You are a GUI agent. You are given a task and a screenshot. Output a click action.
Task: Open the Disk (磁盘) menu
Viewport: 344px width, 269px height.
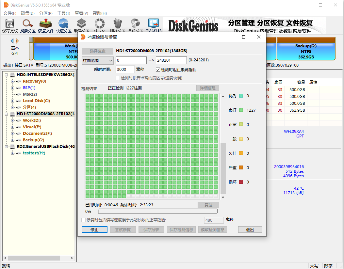(28, 13)
